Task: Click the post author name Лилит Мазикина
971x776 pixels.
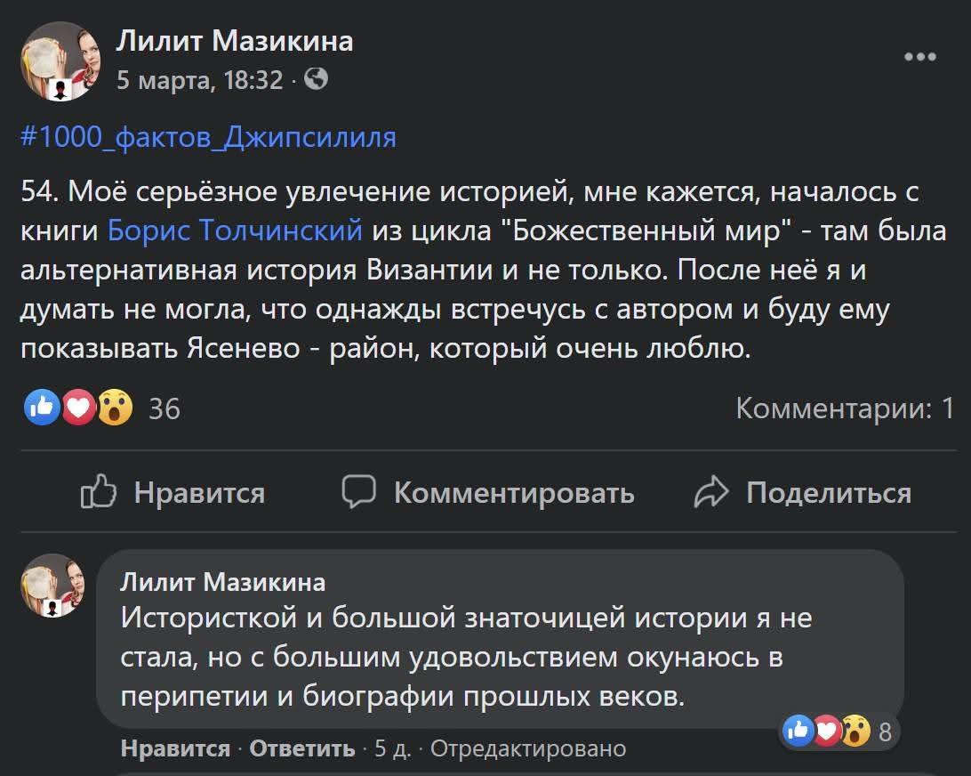Action: click(x=235, y=41)
